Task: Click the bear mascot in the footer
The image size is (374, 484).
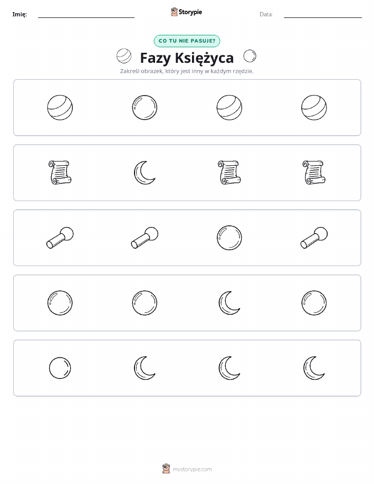Action: coord(166,469)
